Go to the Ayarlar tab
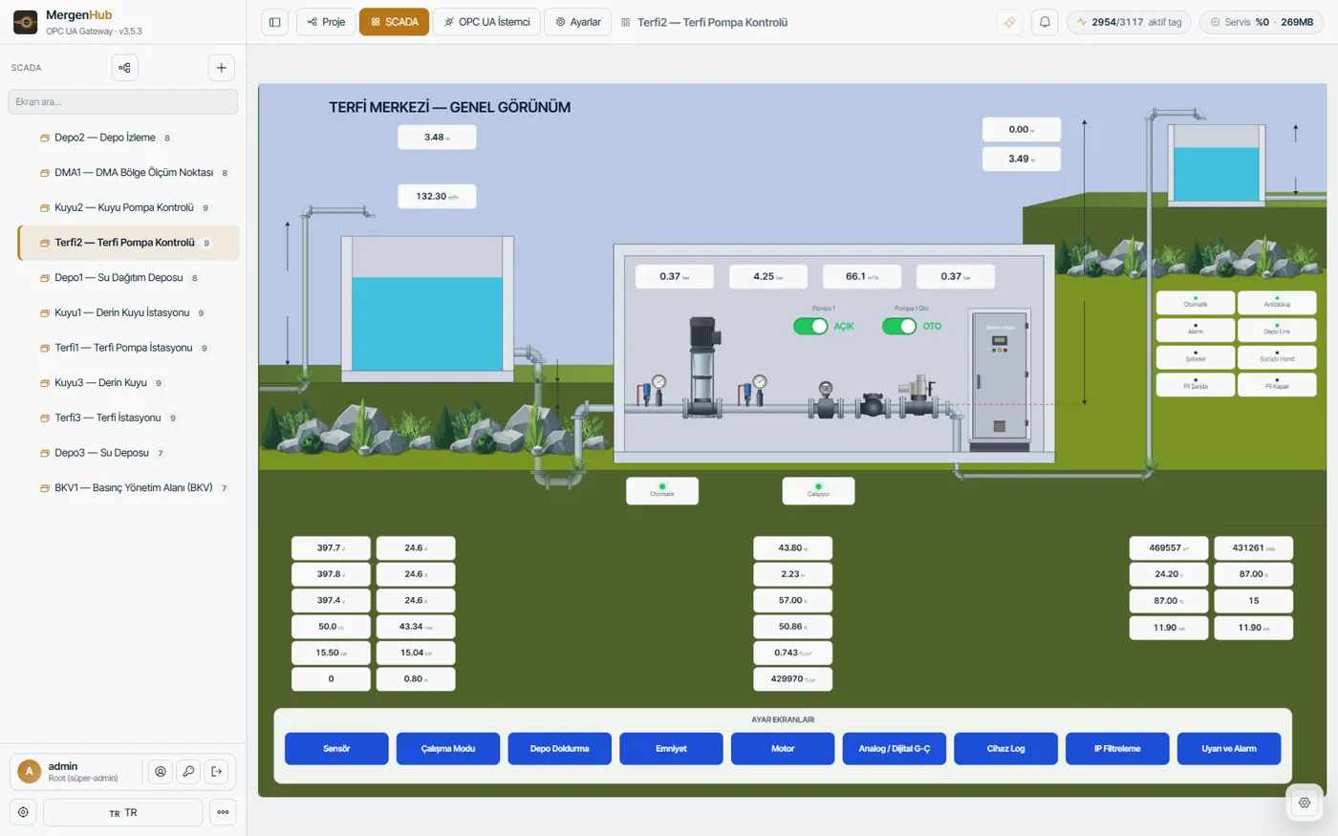This screenshot has height=836, width=1338. pos(577,22)
